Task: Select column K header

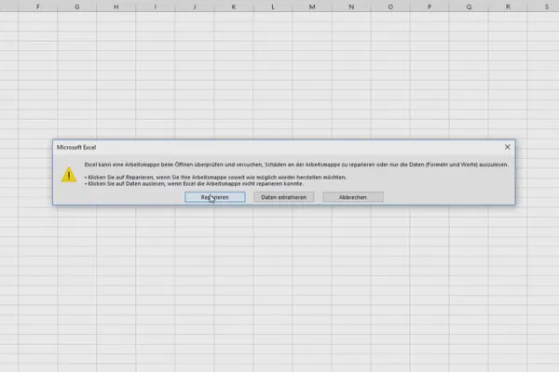Action: 234,7
